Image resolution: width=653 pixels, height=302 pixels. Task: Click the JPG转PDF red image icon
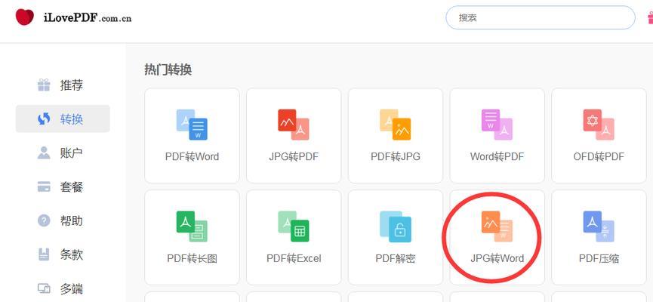tap(294, 125)
